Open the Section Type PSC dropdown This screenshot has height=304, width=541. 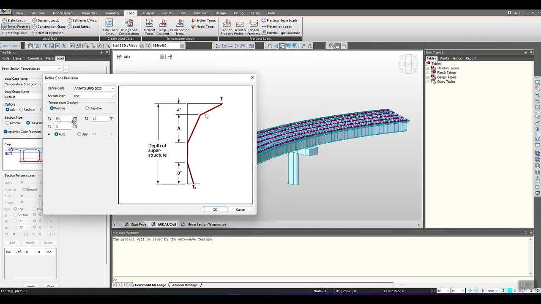(94, 96)
